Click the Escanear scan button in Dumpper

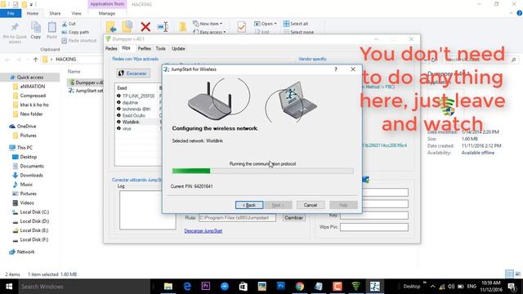pos(133,73)
